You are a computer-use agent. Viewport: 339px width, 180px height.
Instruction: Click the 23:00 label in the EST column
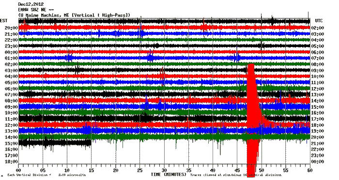(x=11, y=46)
